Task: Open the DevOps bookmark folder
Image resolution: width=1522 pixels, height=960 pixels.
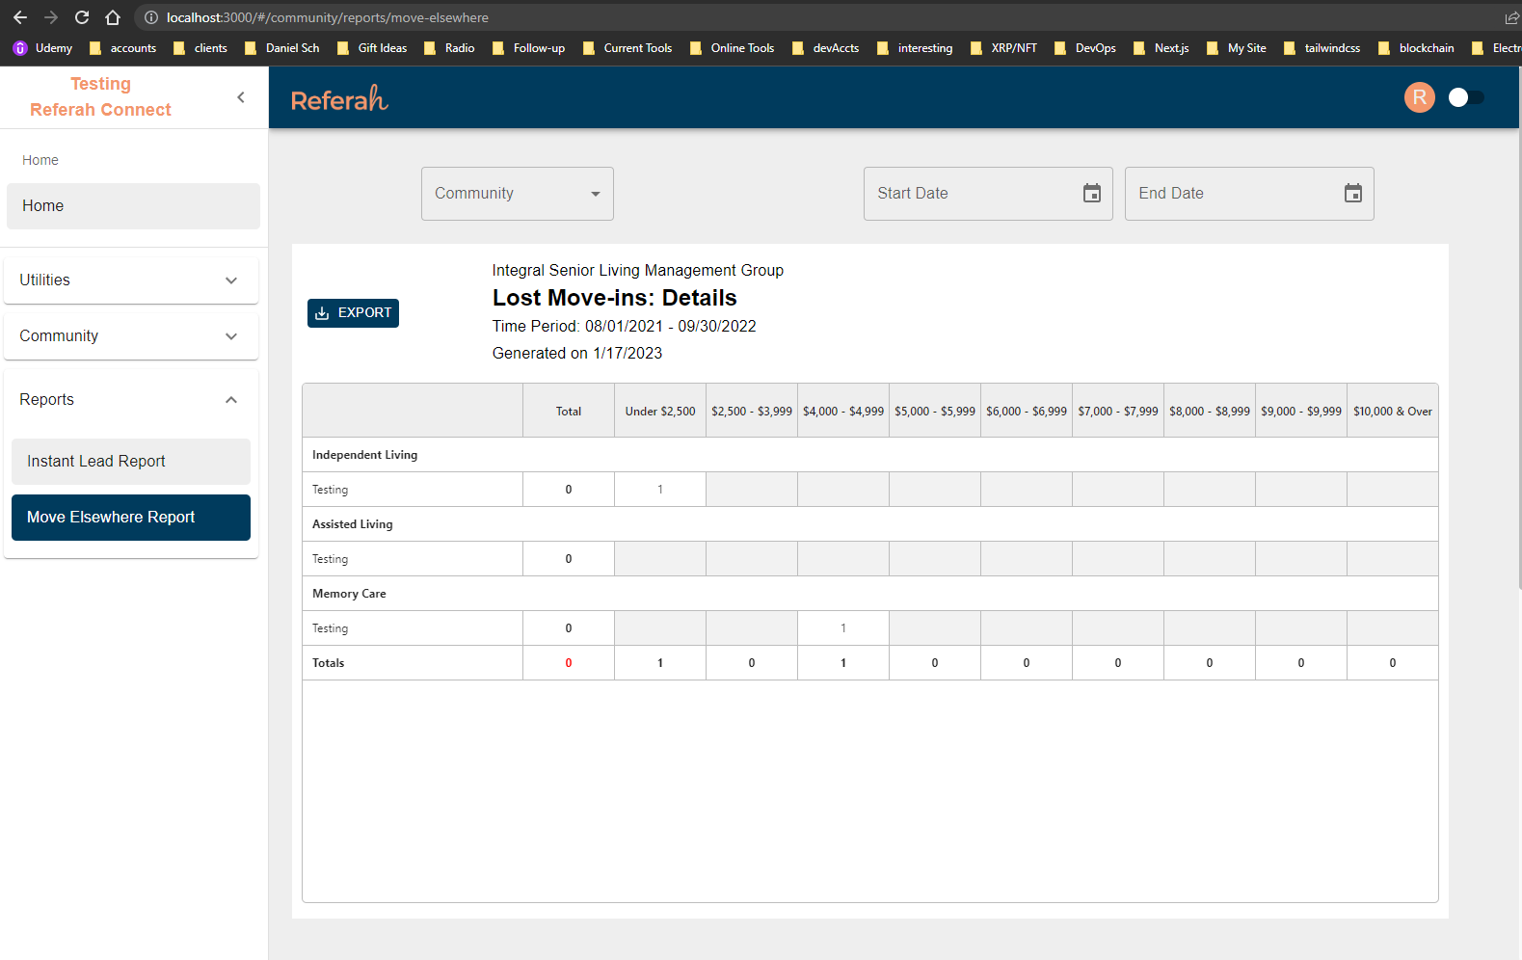Action: [1085, 48]
